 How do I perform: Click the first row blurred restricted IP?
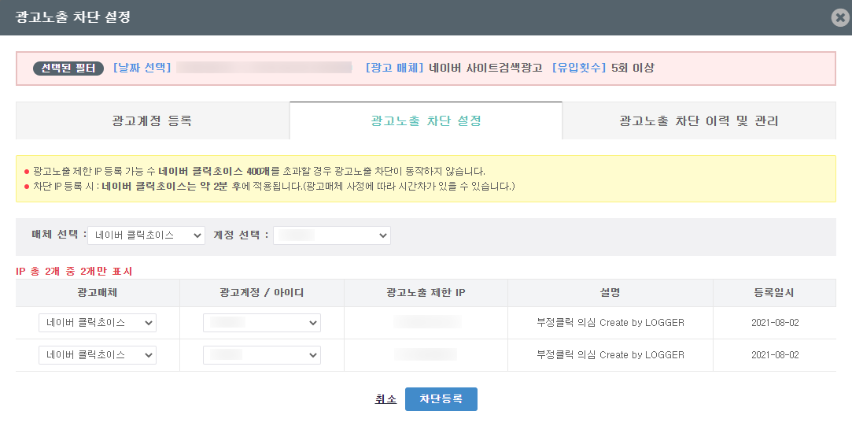426,323
